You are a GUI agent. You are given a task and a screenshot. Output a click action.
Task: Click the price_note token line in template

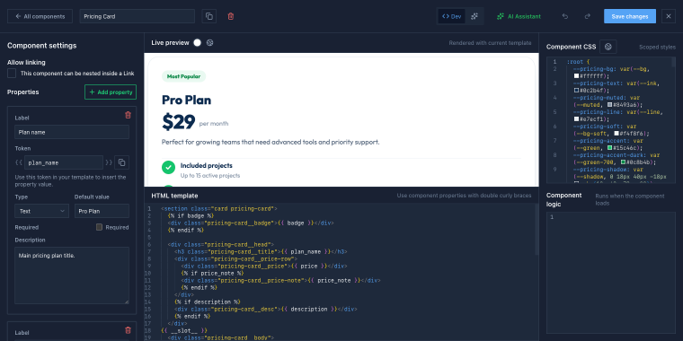pyautogui.click(x=280, y=281)
